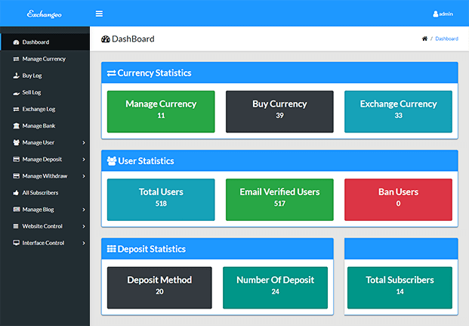Expand the Manage User submenu chevron
The height and width of the screenshot is (326, 469).
84,143
